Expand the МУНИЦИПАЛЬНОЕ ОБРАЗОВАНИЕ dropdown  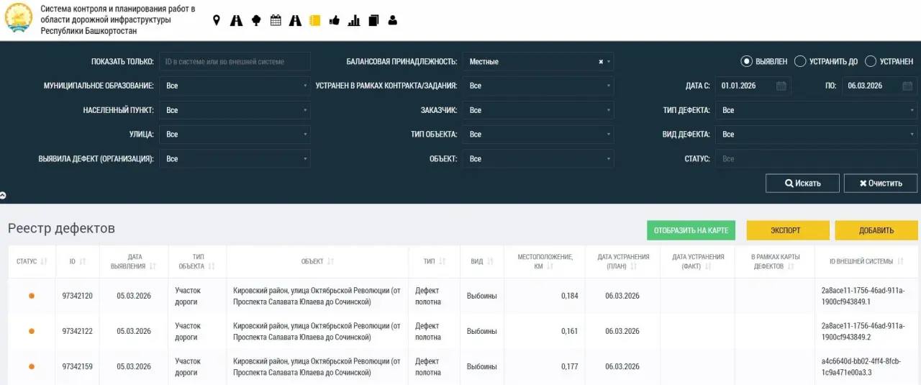click(x=235, y=86)
